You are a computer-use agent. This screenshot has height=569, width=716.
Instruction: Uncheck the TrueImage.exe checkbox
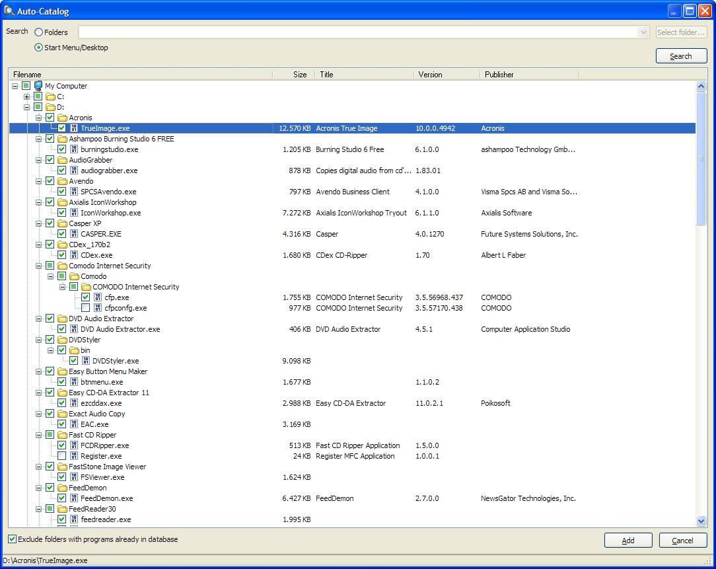61,128
